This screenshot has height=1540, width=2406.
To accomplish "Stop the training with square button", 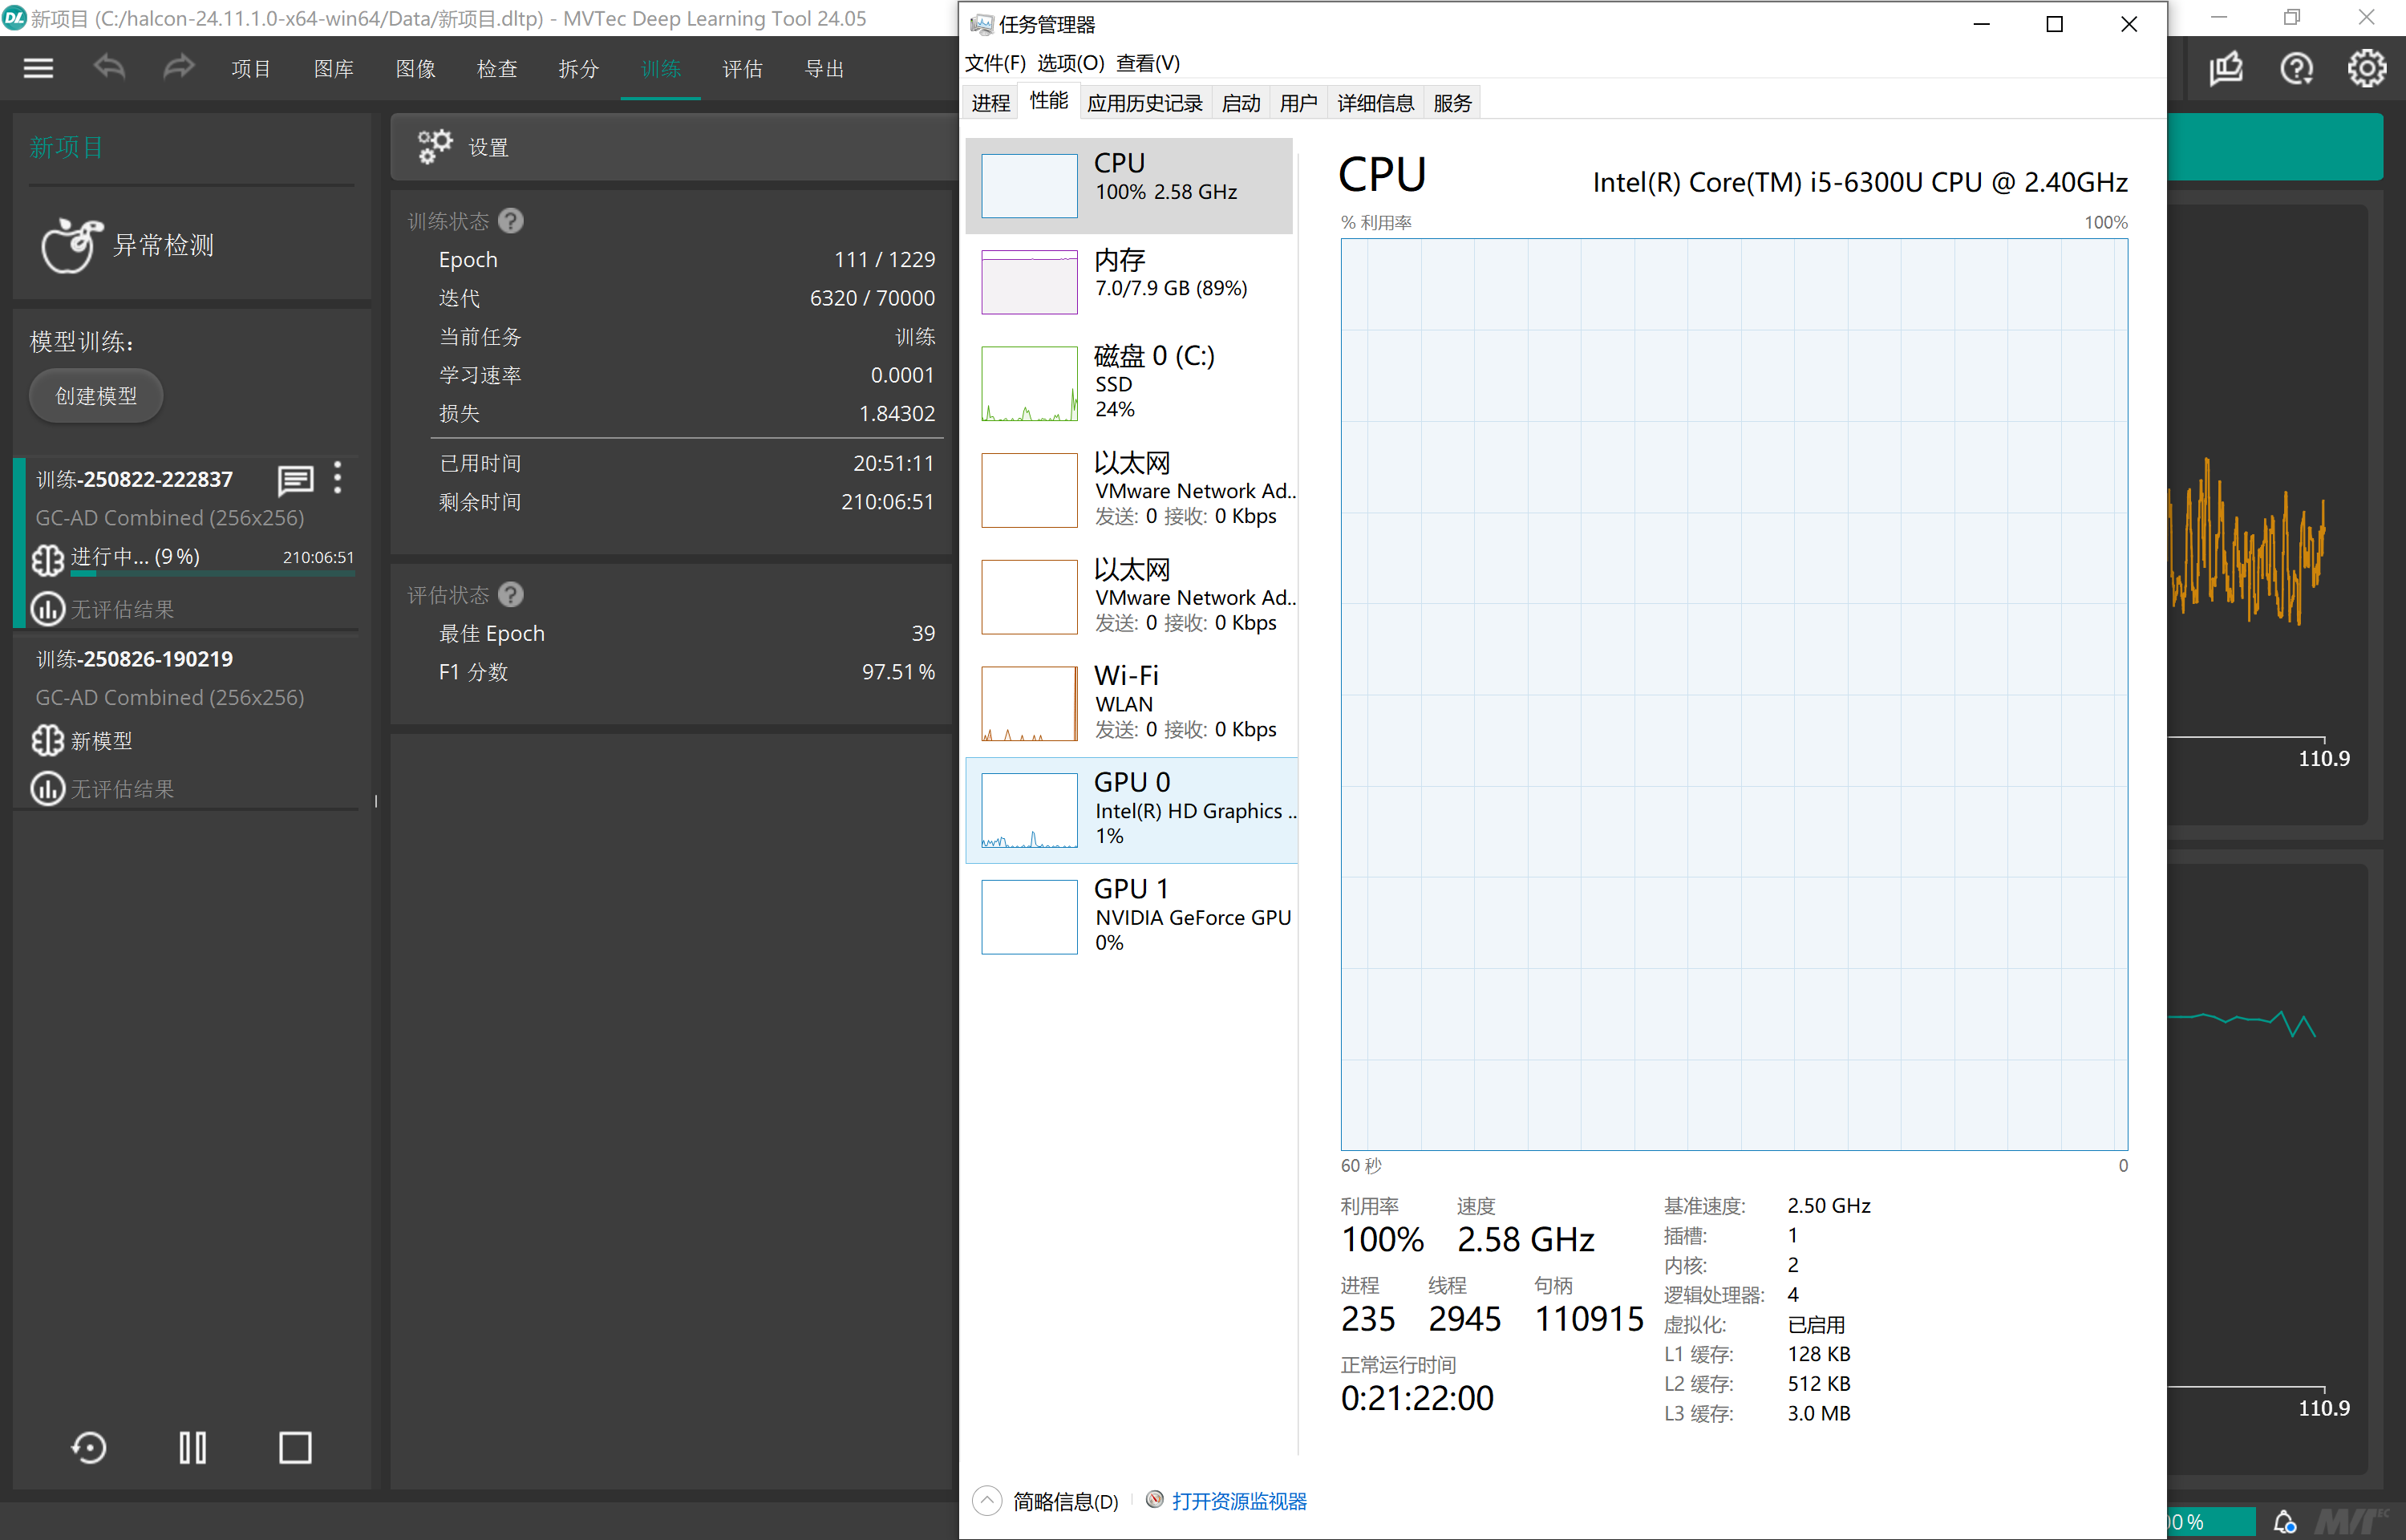I will pyautogui.click(x=295, y=1447).
